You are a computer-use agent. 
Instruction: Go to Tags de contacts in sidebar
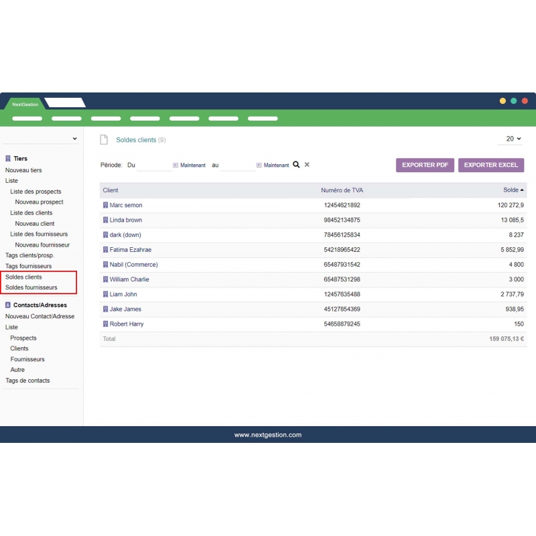pos(27,381)
